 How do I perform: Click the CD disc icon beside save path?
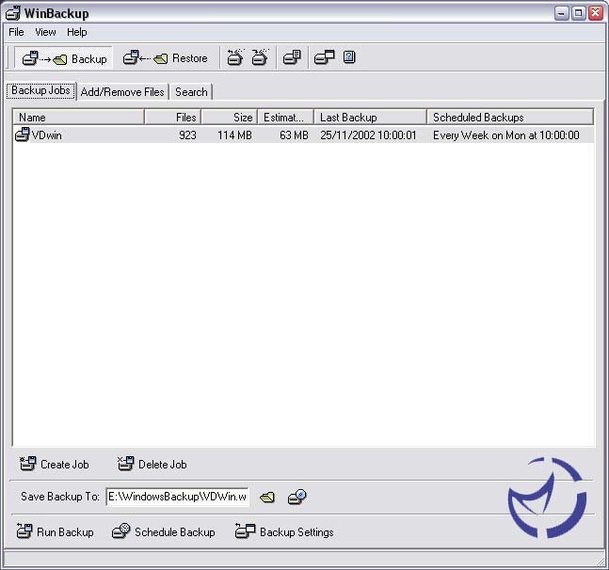coord(297,497)
